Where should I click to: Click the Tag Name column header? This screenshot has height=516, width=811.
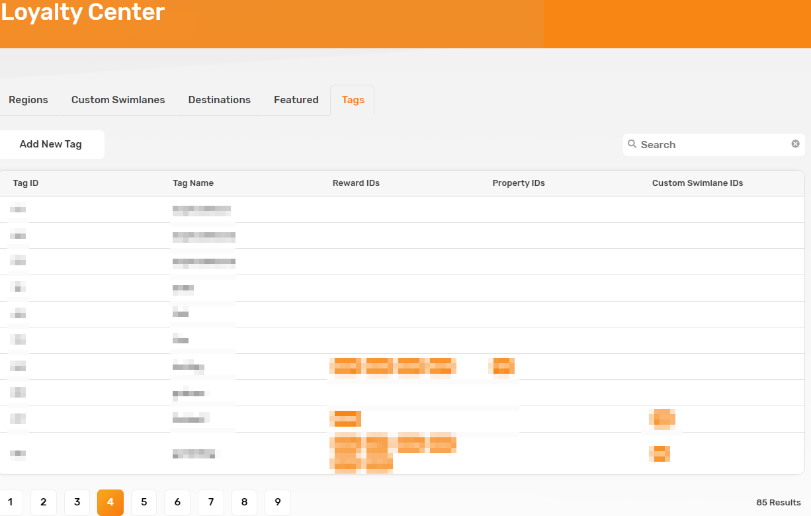193,183
